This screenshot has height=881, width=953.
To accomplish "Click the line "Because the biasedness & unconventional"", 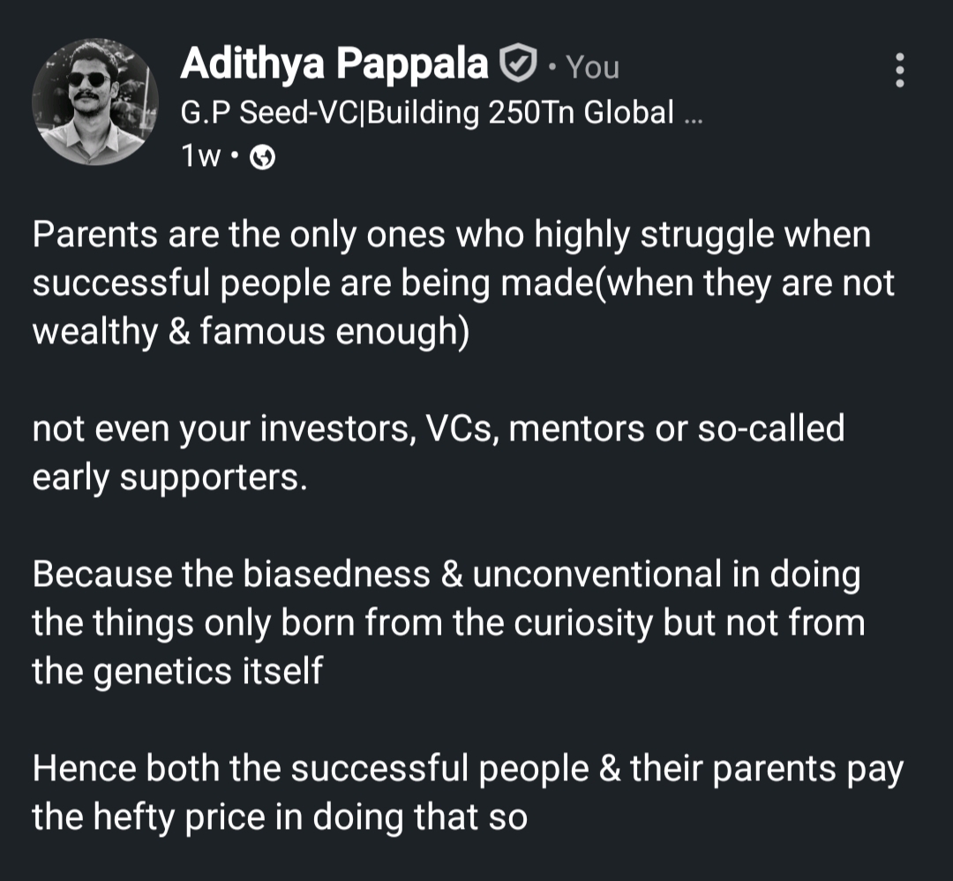I will (446, 574).
